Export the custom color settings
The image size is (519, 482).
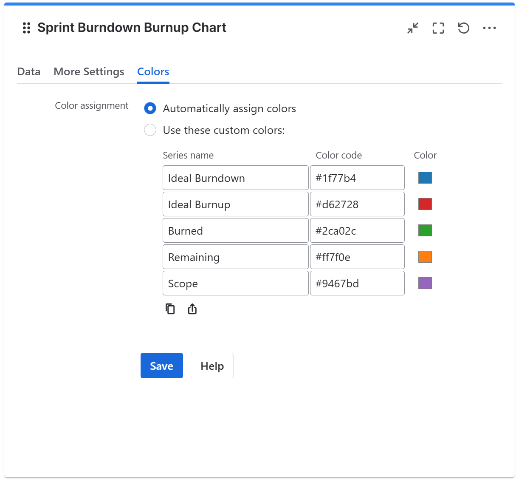click(x=192, y=309)
